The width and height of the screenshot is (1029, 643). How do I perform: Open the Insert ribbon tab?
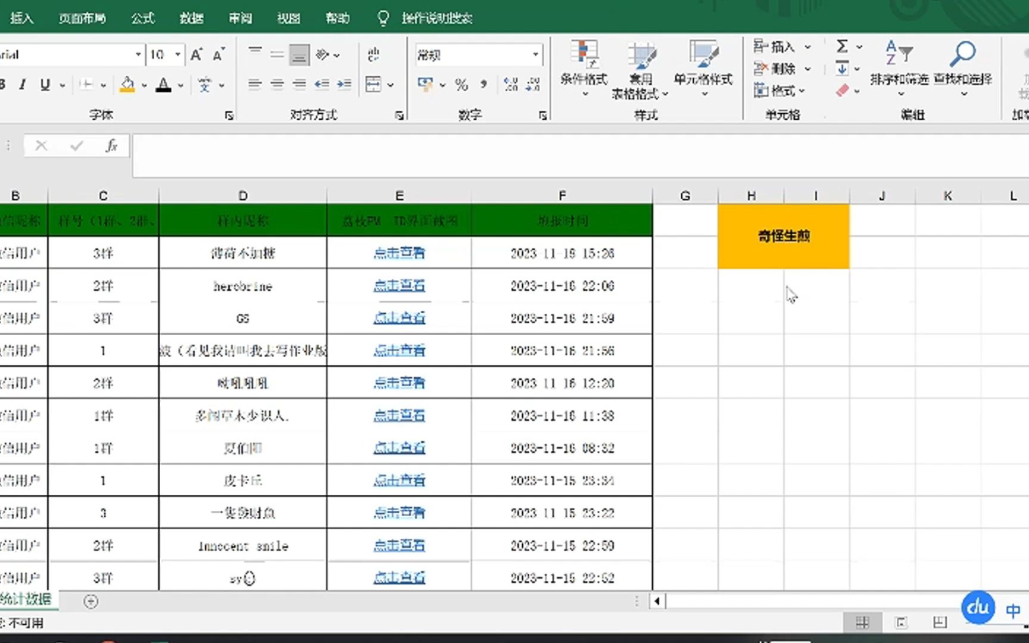(21, 18)
